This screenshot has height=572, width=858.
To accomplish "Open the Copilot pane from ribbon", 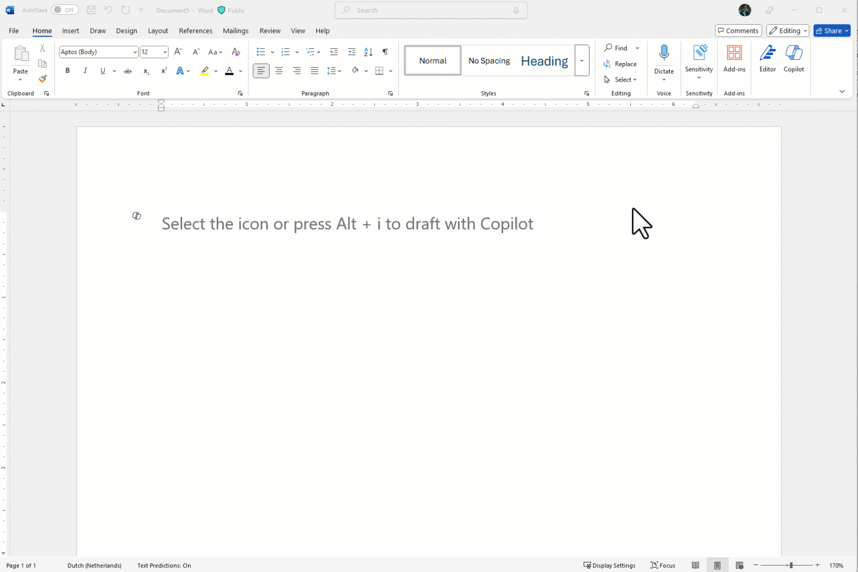I will coord(793,58).
